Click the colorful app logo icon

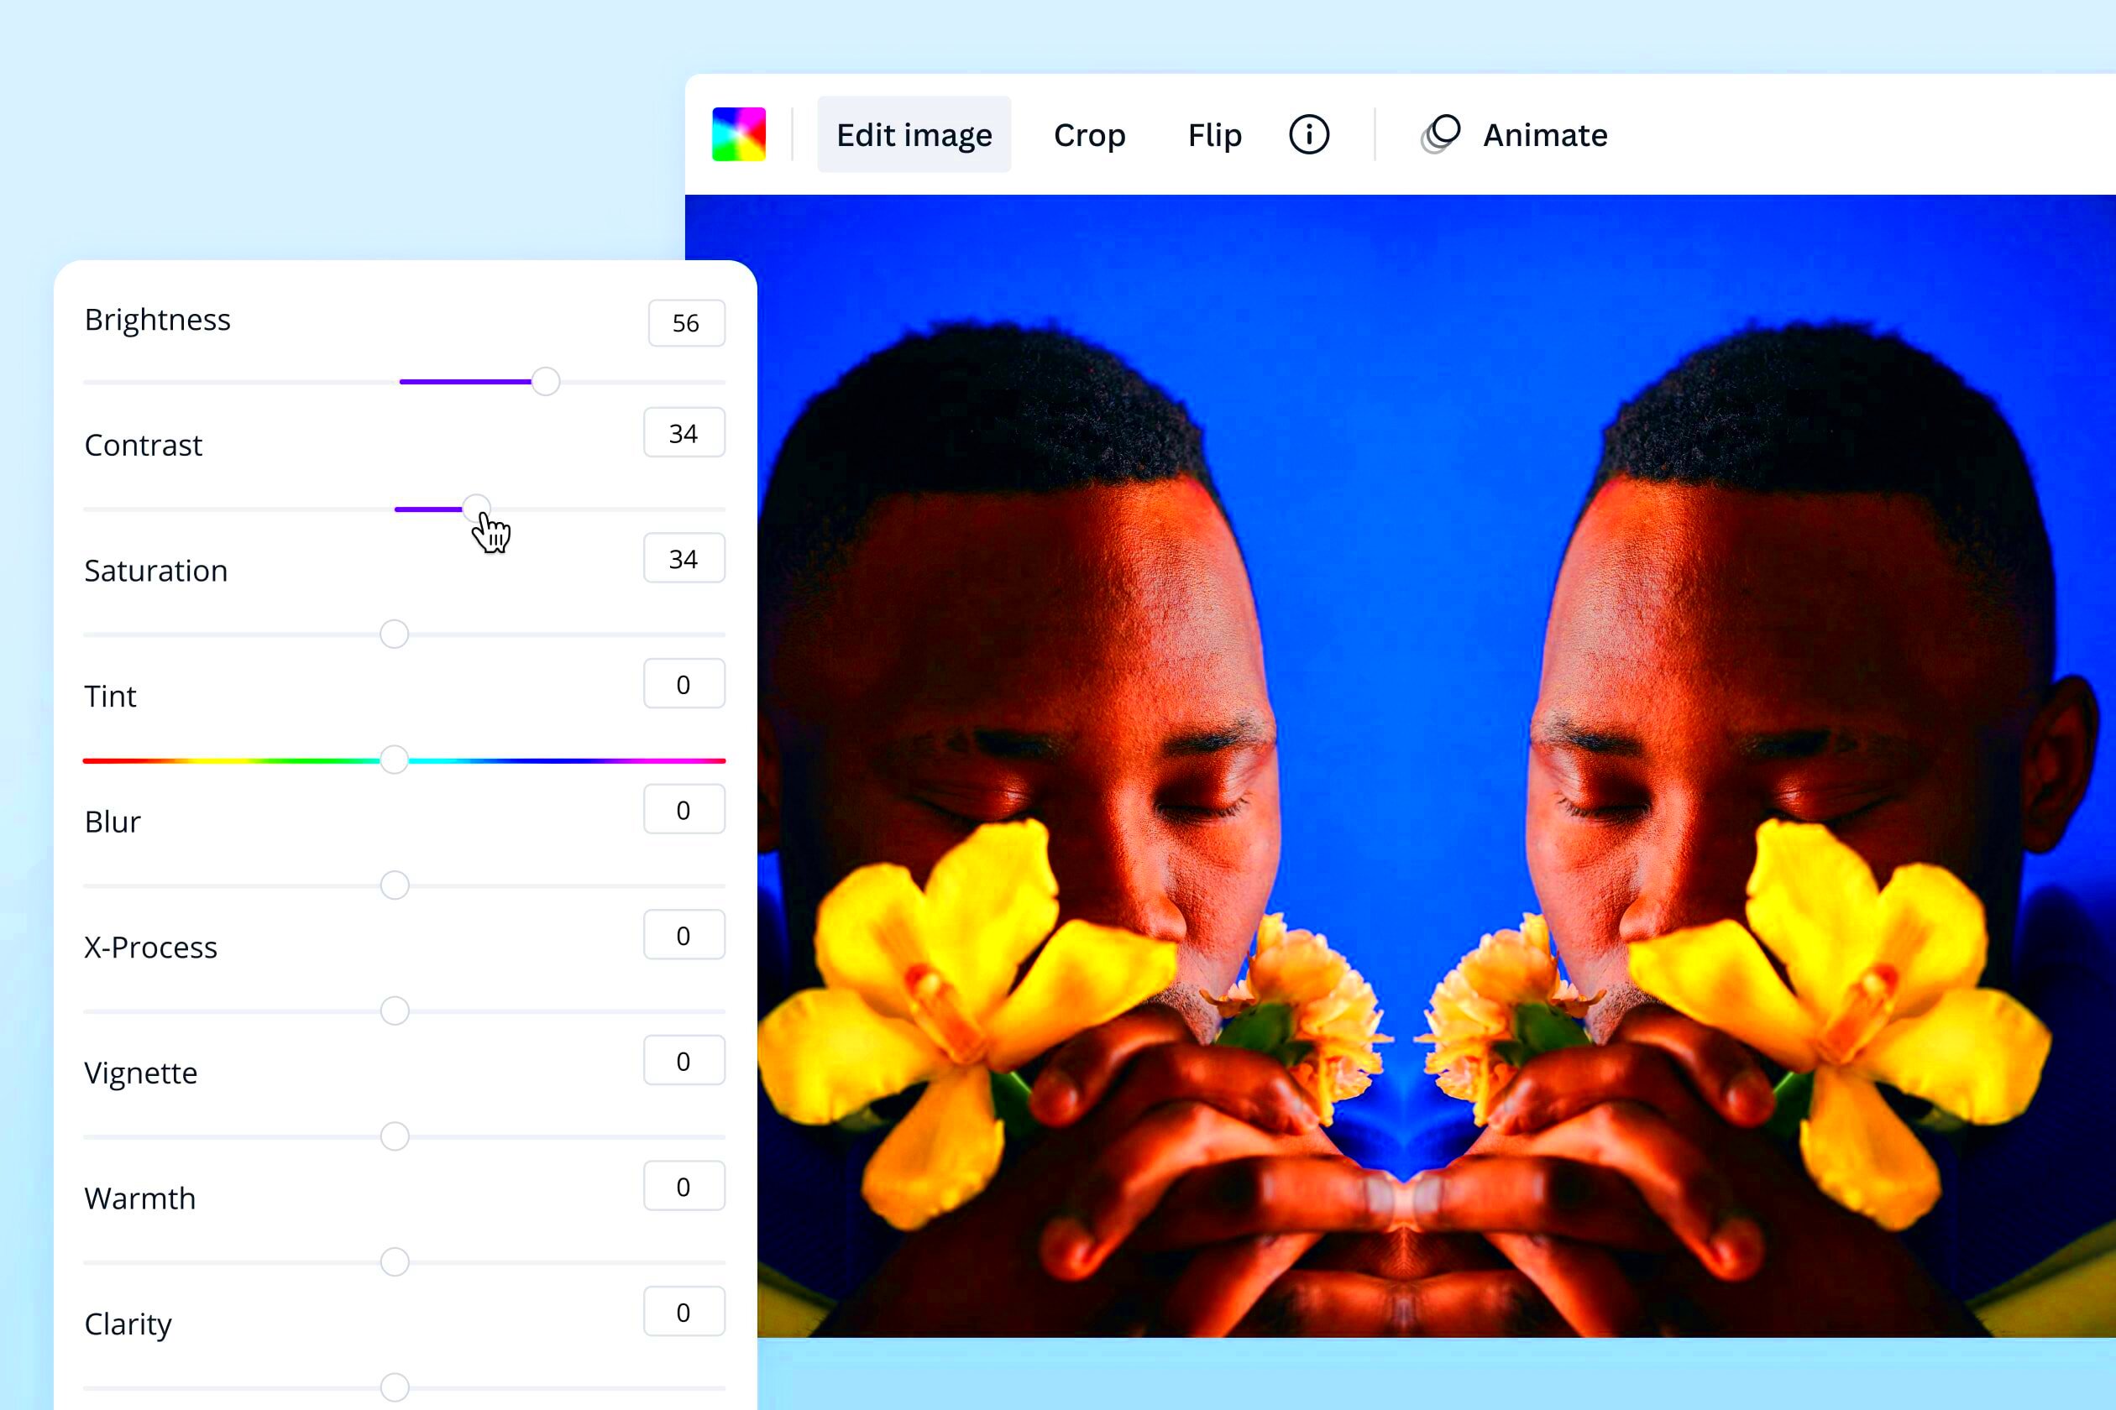coord(740,133)
